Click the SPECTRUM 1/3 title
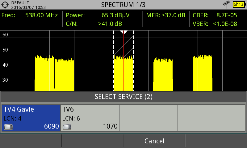247x148 pixels. coord(123,5)
